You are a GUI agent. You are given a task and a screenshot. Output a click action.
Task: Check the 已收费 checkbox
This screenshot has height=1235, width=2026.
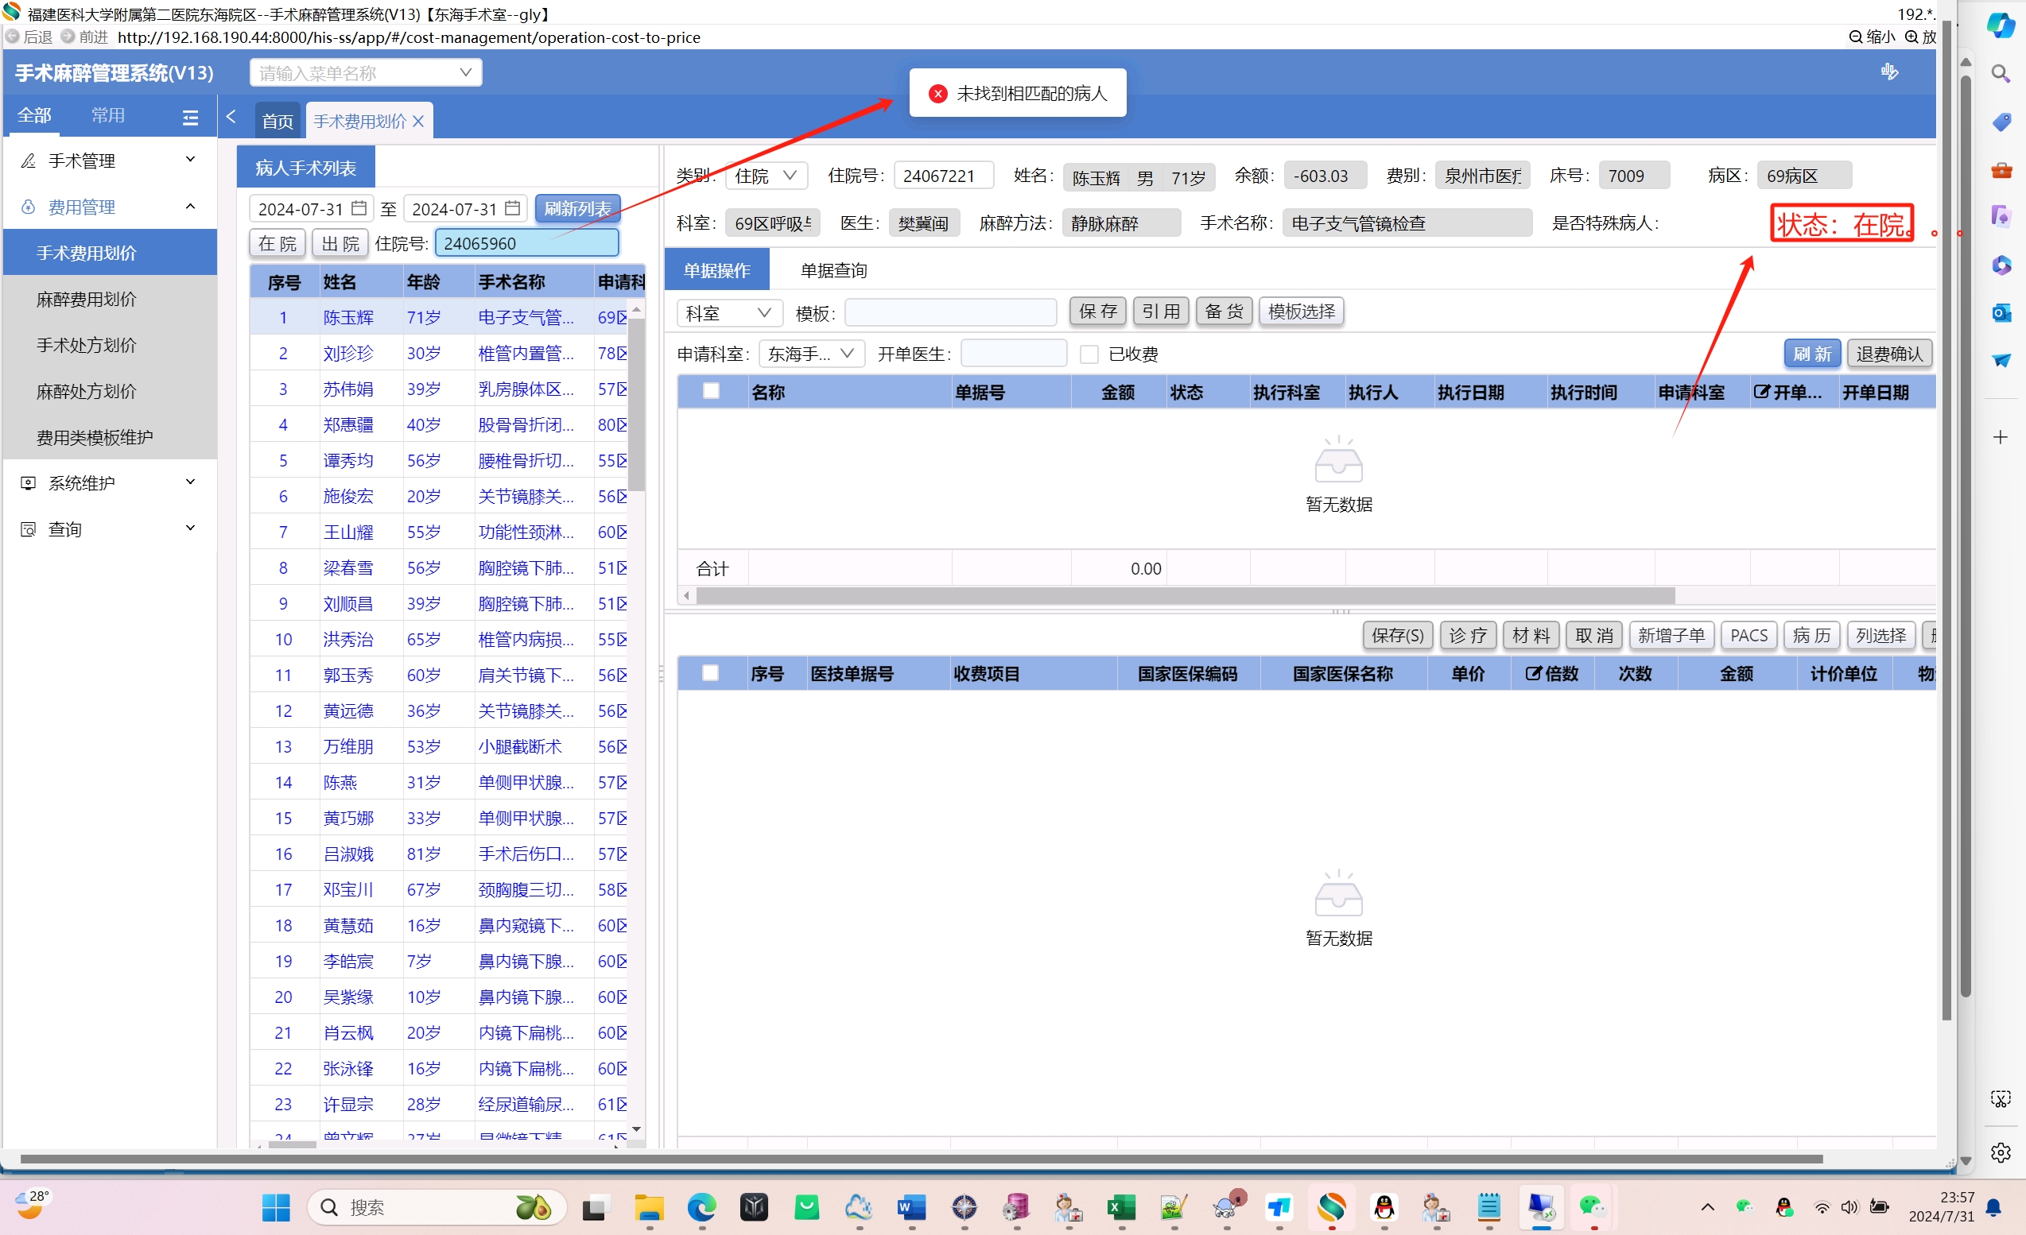pos(1089,354)
